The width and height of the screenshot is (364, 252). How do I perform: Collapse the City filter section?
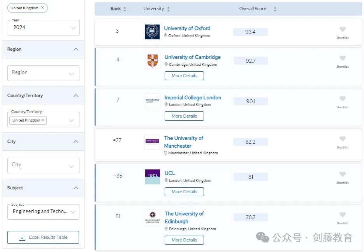point(76,141)
